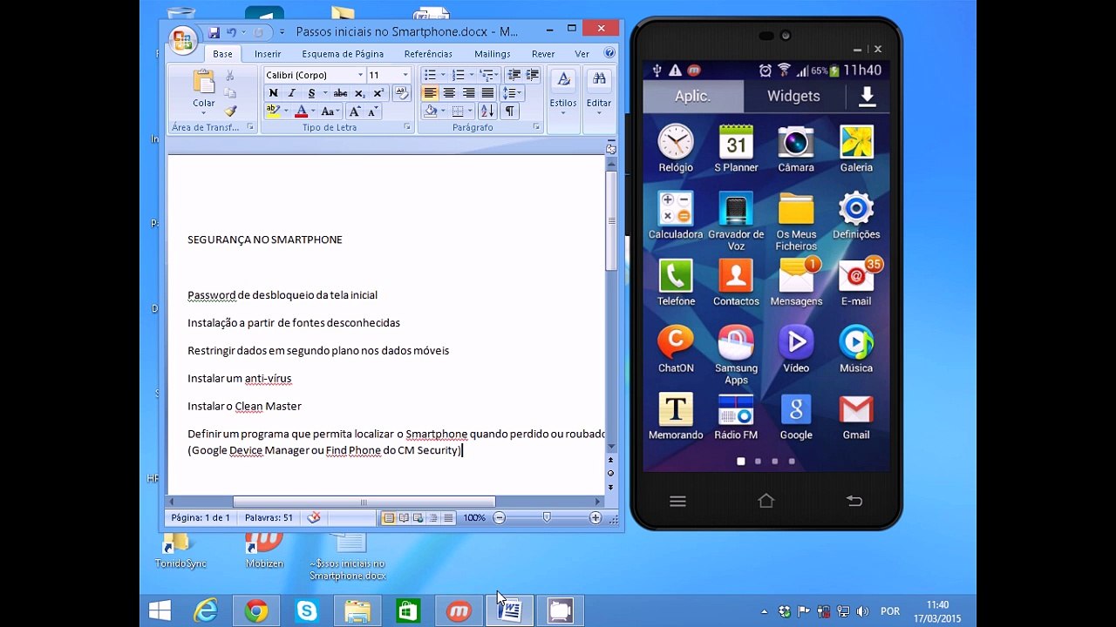The width and height of the screenshot is (1116, 627).
Task: Open the Mailings ribbon tab
Action: click(493, 54)
